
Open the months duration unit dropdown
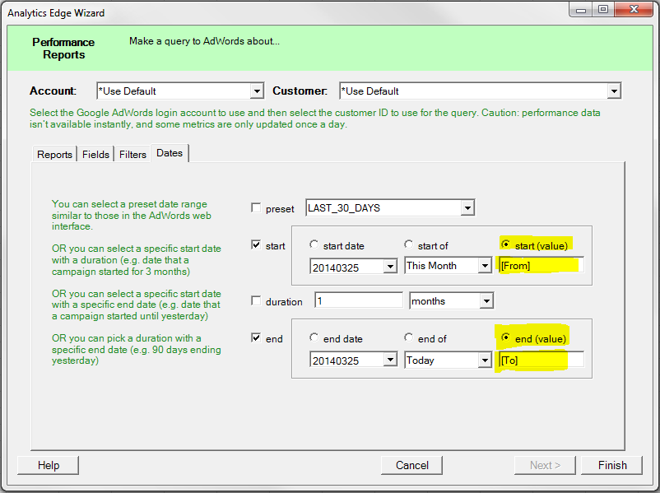pos(486,301)
